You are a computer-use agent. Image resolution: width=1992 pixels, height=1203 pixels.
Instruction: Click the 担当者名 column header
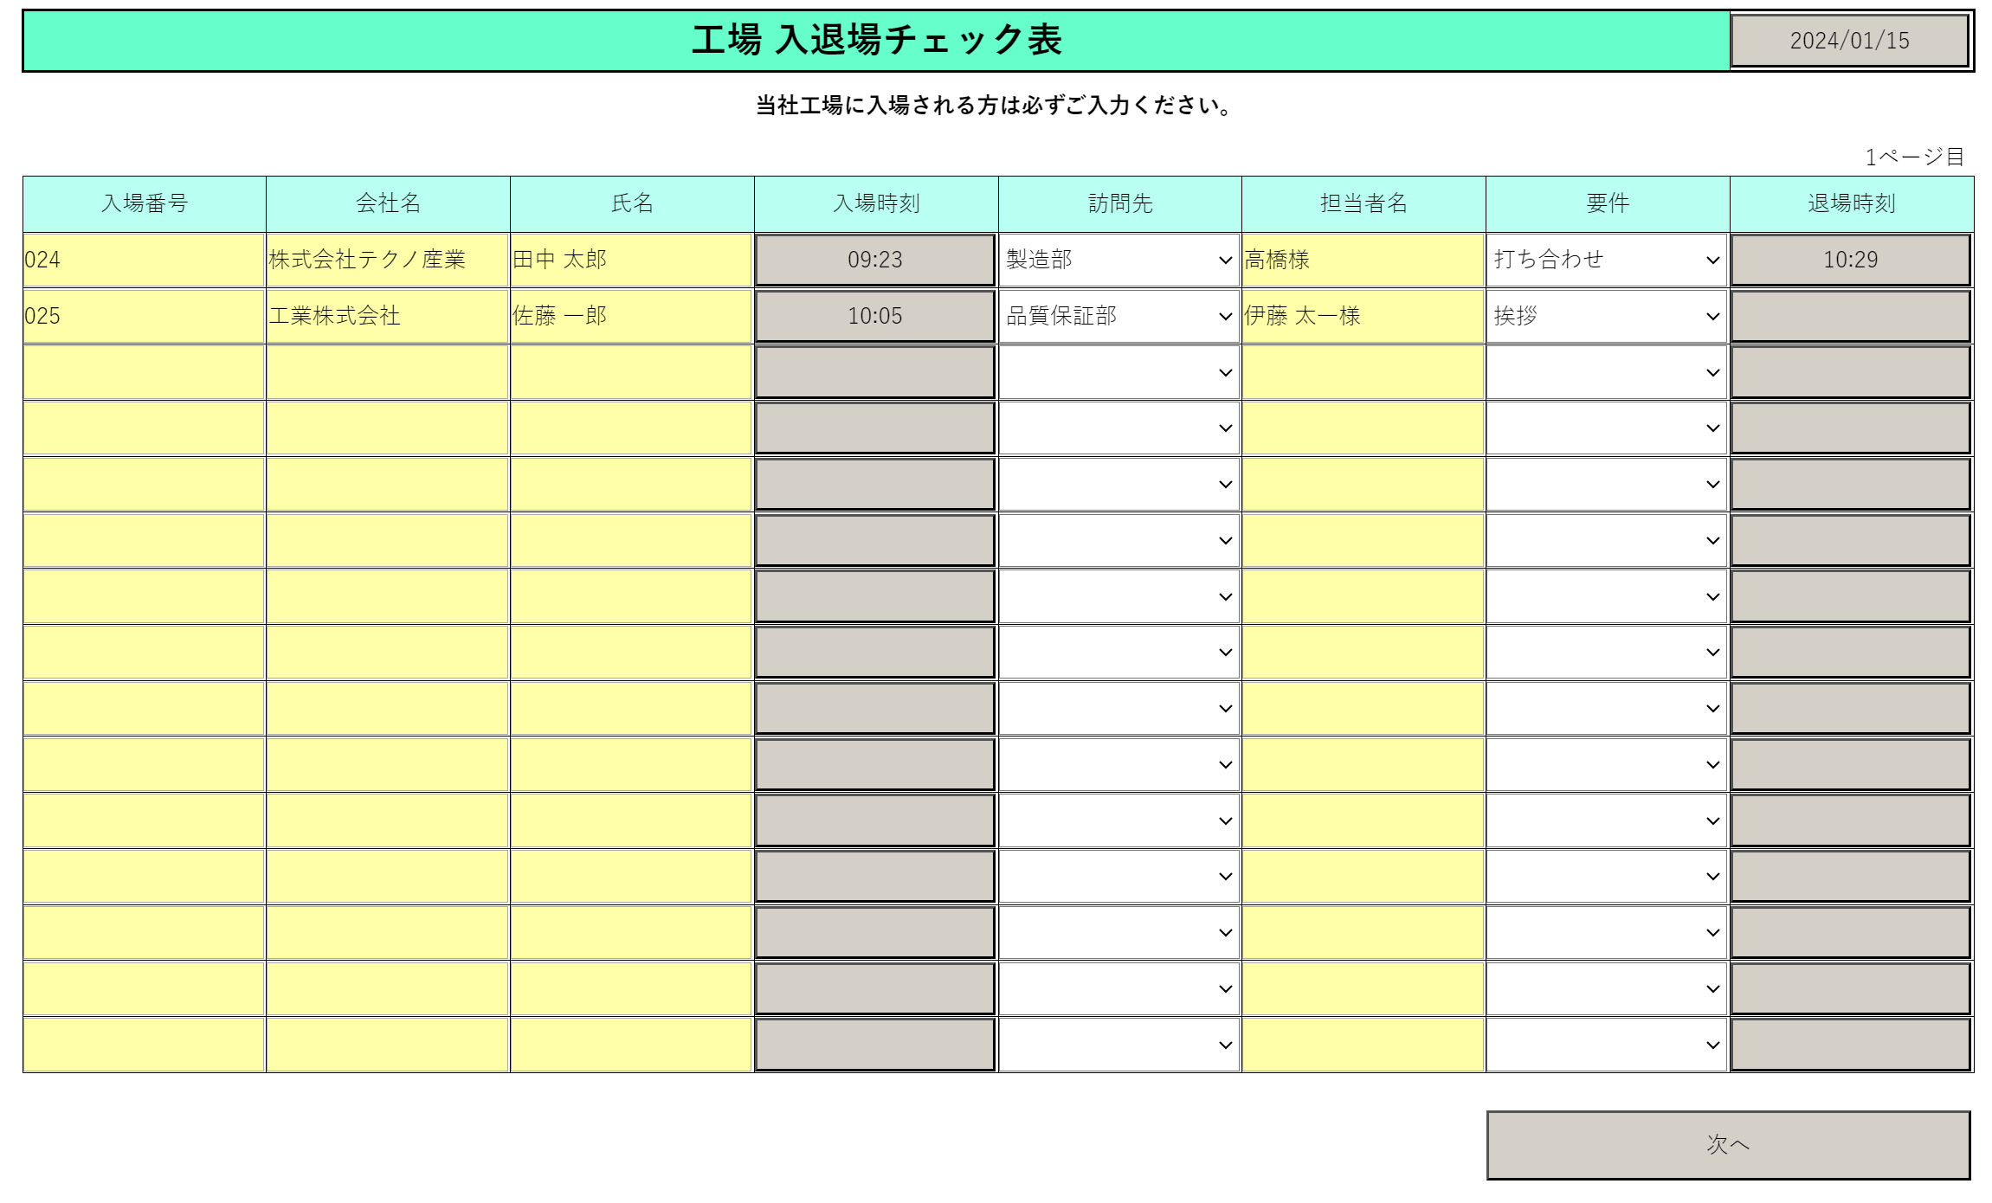tap(1363, 203)
